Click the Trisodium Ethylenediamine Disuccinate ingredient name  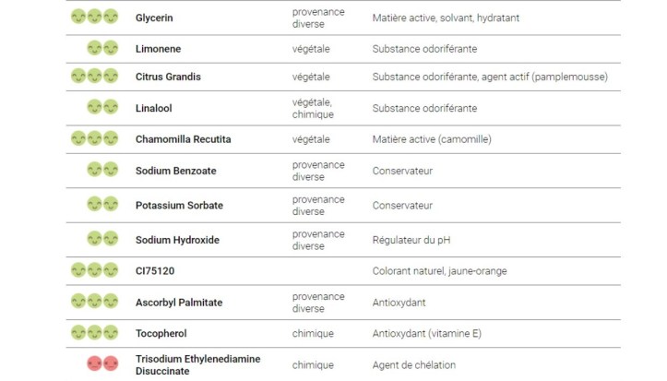pos(197,364)
